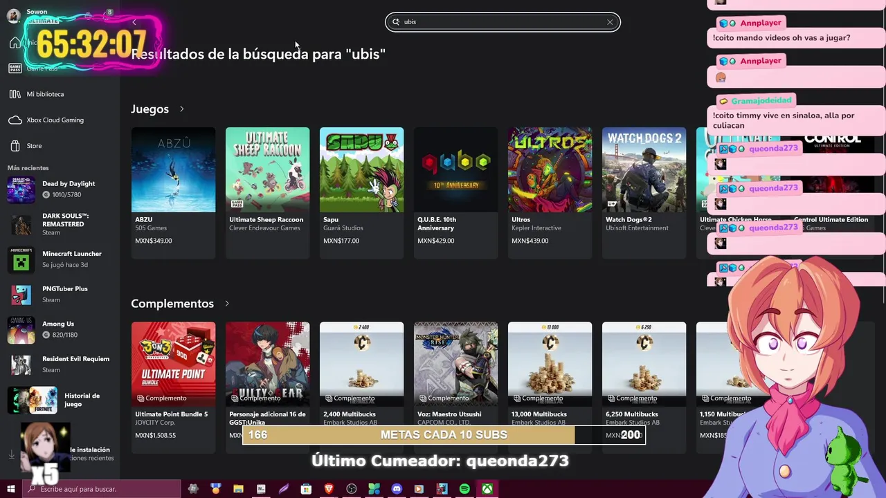Click the search field containing ubis

[503, 22]
